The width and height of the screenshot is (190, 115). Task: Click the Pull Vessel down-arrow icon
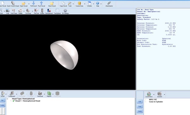tap(34, 4)
